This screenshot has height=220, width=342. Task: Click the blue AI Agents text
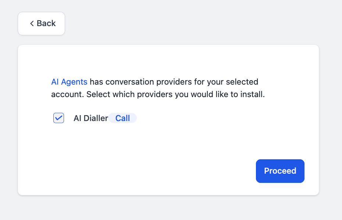(x=69, y=82)
